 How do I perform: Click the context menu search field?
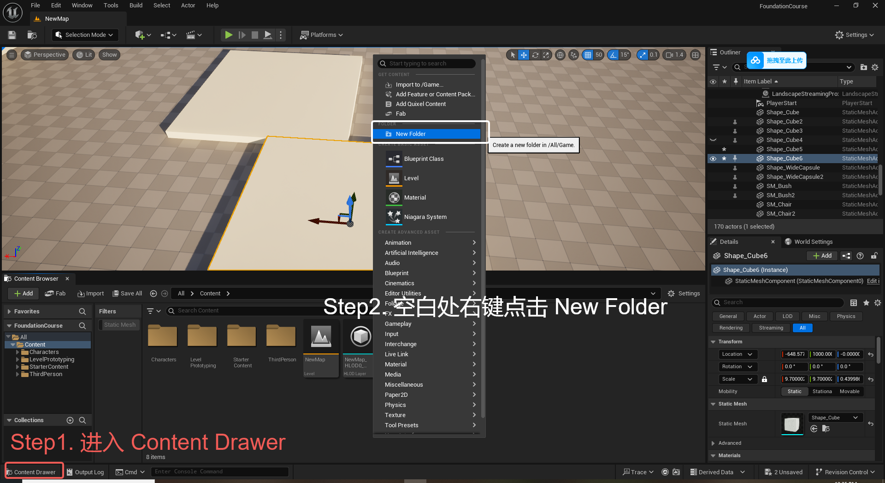(x=427, y=64)
